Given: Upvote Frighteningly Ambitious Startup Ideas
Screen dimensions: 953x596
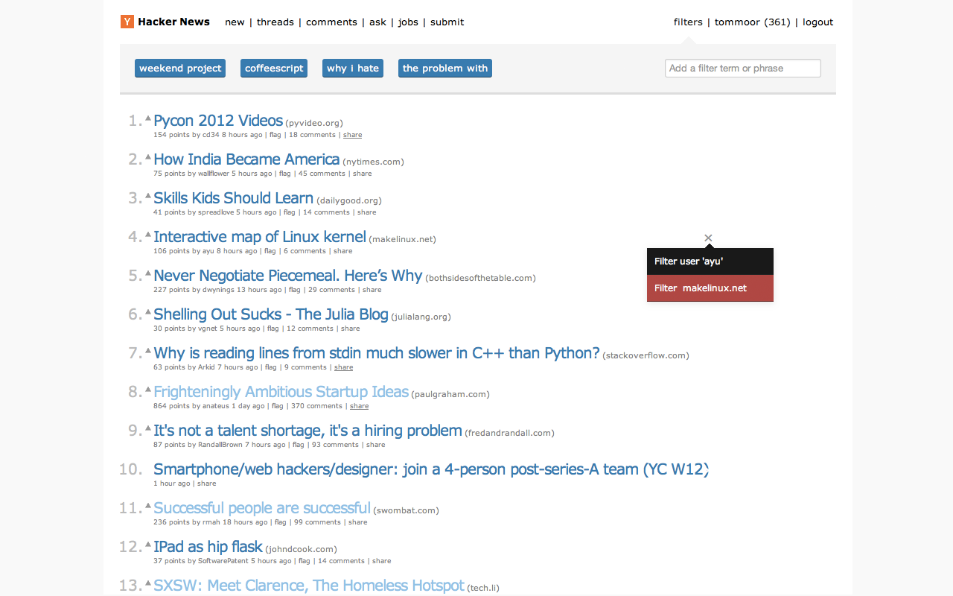Looking at the screenshot, I should click(x=148, y=389).
